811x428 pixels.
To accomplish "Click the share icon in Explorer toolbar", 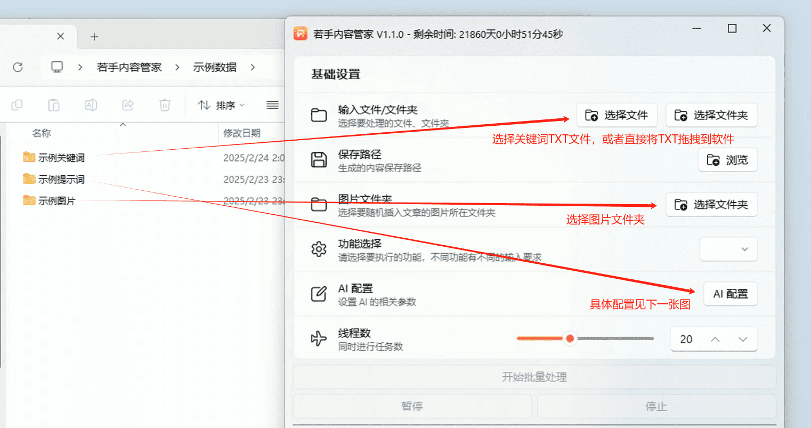I will pyautogui.click(x=128, y=105).
